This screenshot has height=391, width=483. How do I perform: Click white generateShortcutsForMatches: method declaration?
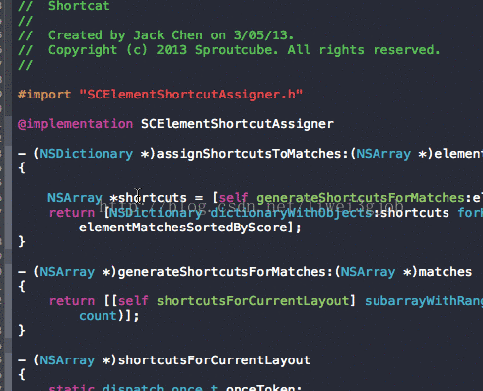(x=226, y=272)
